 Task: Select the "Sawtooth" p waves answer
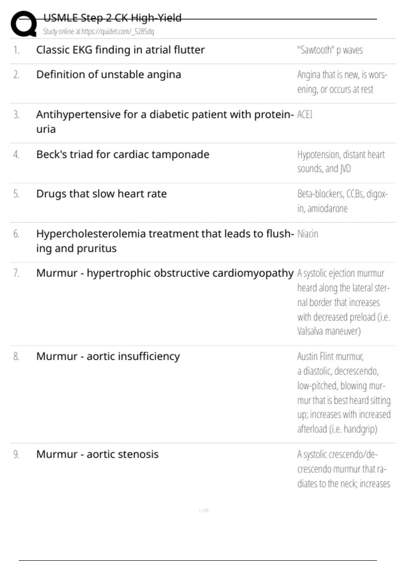coord(330,50)
